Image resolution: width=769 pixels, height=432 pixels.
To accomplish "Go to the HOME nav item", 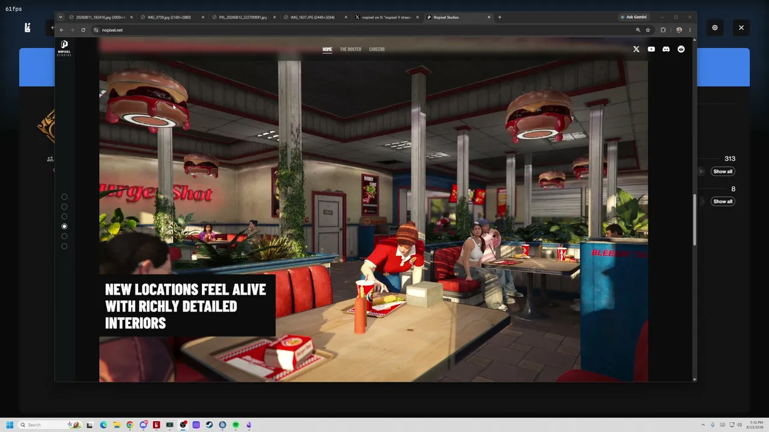I will (x=327, y=49).
